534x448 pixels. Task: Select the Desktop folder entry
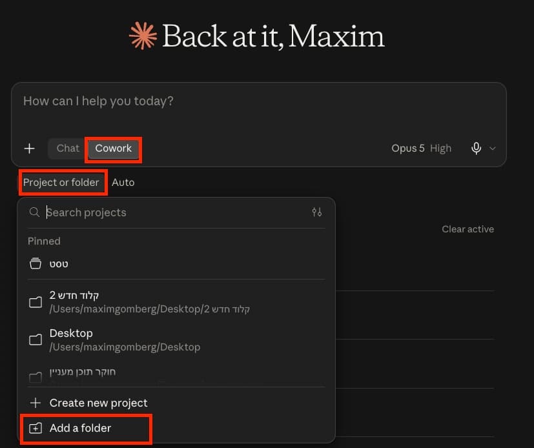176,340
